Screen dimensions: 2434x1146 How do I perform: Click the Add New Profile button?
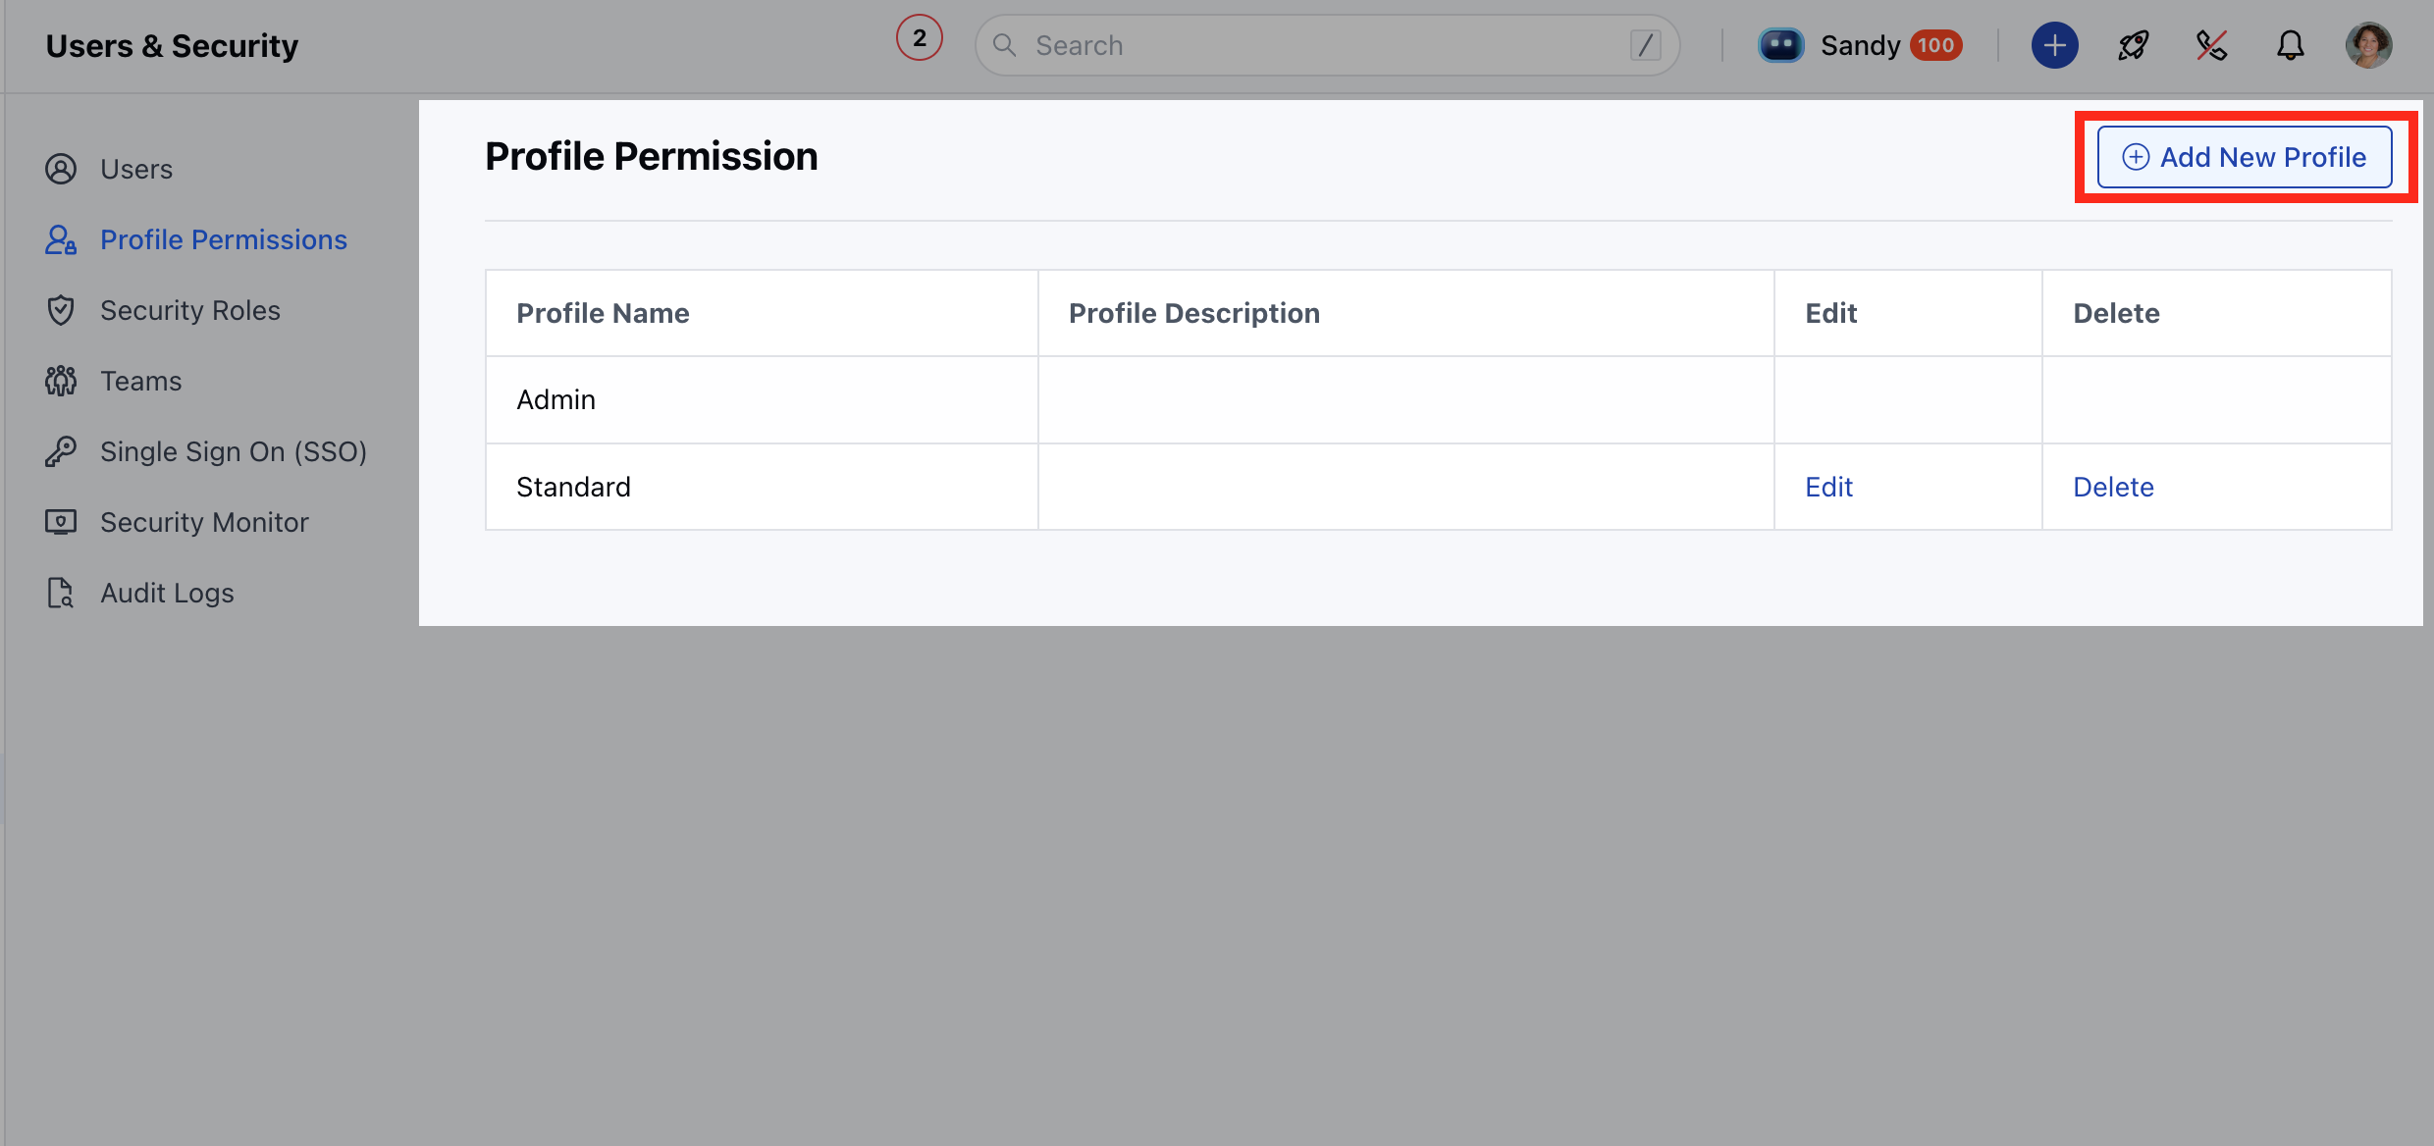coord(2245,157)
